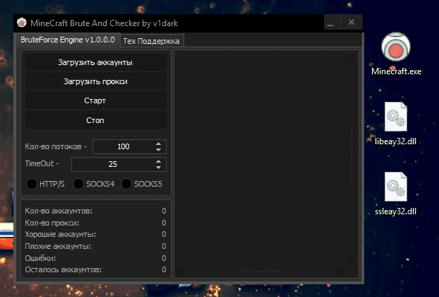Open the Тех Поддержка tab
This screenshot has height=297, width=439.
152,41
